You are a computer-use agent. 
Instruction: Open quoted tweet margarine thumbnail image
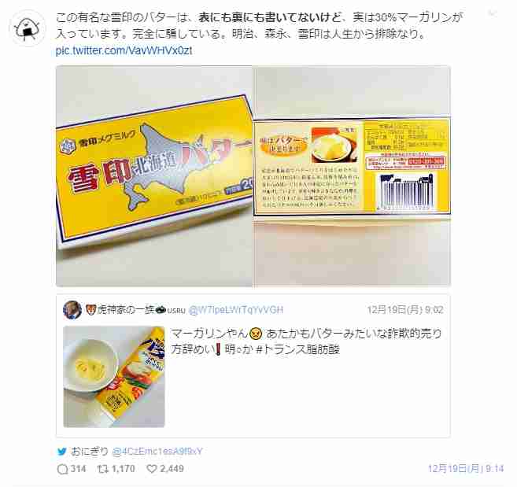114,377
